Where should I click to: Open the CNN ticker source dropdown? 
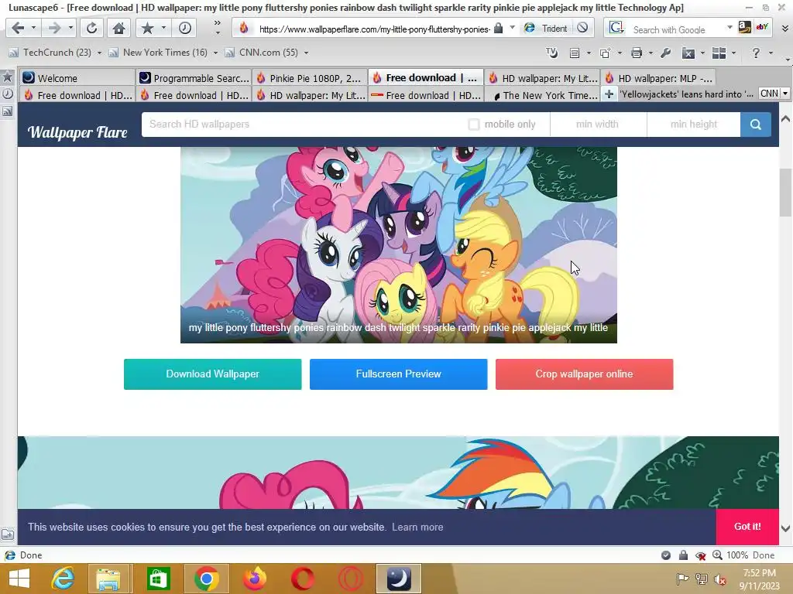pos(785,94)
